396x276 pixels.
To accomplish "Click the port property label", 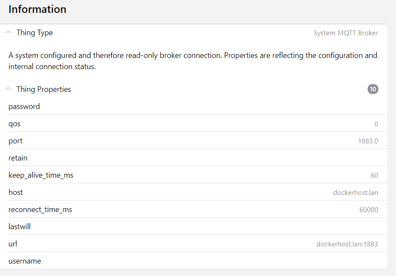I will (15, 141).
